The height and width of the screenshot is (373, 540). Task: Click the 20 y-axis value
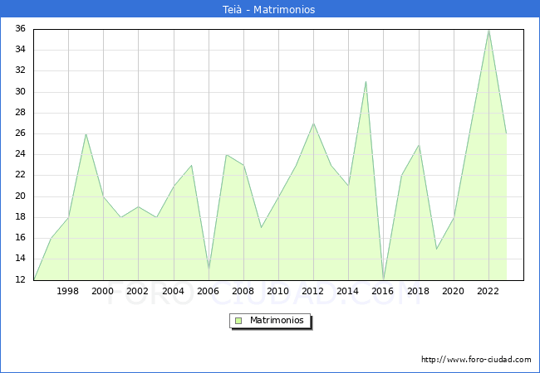pos(20,196)
